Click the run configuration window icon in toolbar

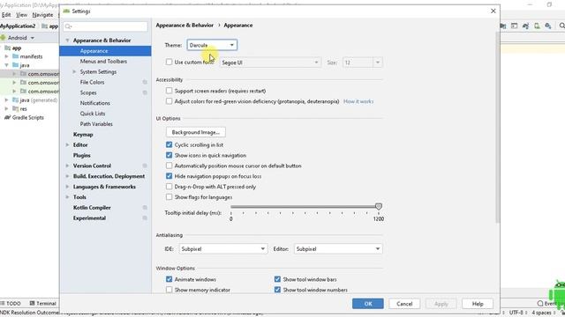pyautogui.click(x=514, y=26)
